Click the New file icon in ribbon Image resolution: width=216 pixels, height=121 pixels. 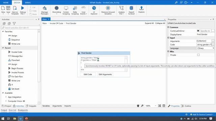click(3, 8)
